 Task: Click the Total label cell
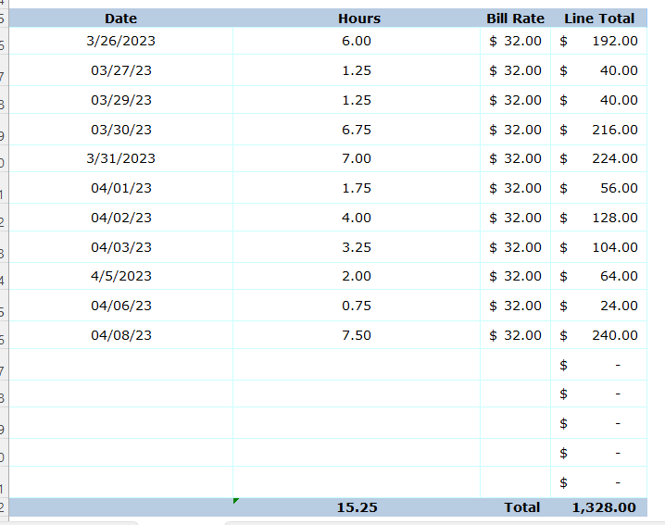point(521,507)
